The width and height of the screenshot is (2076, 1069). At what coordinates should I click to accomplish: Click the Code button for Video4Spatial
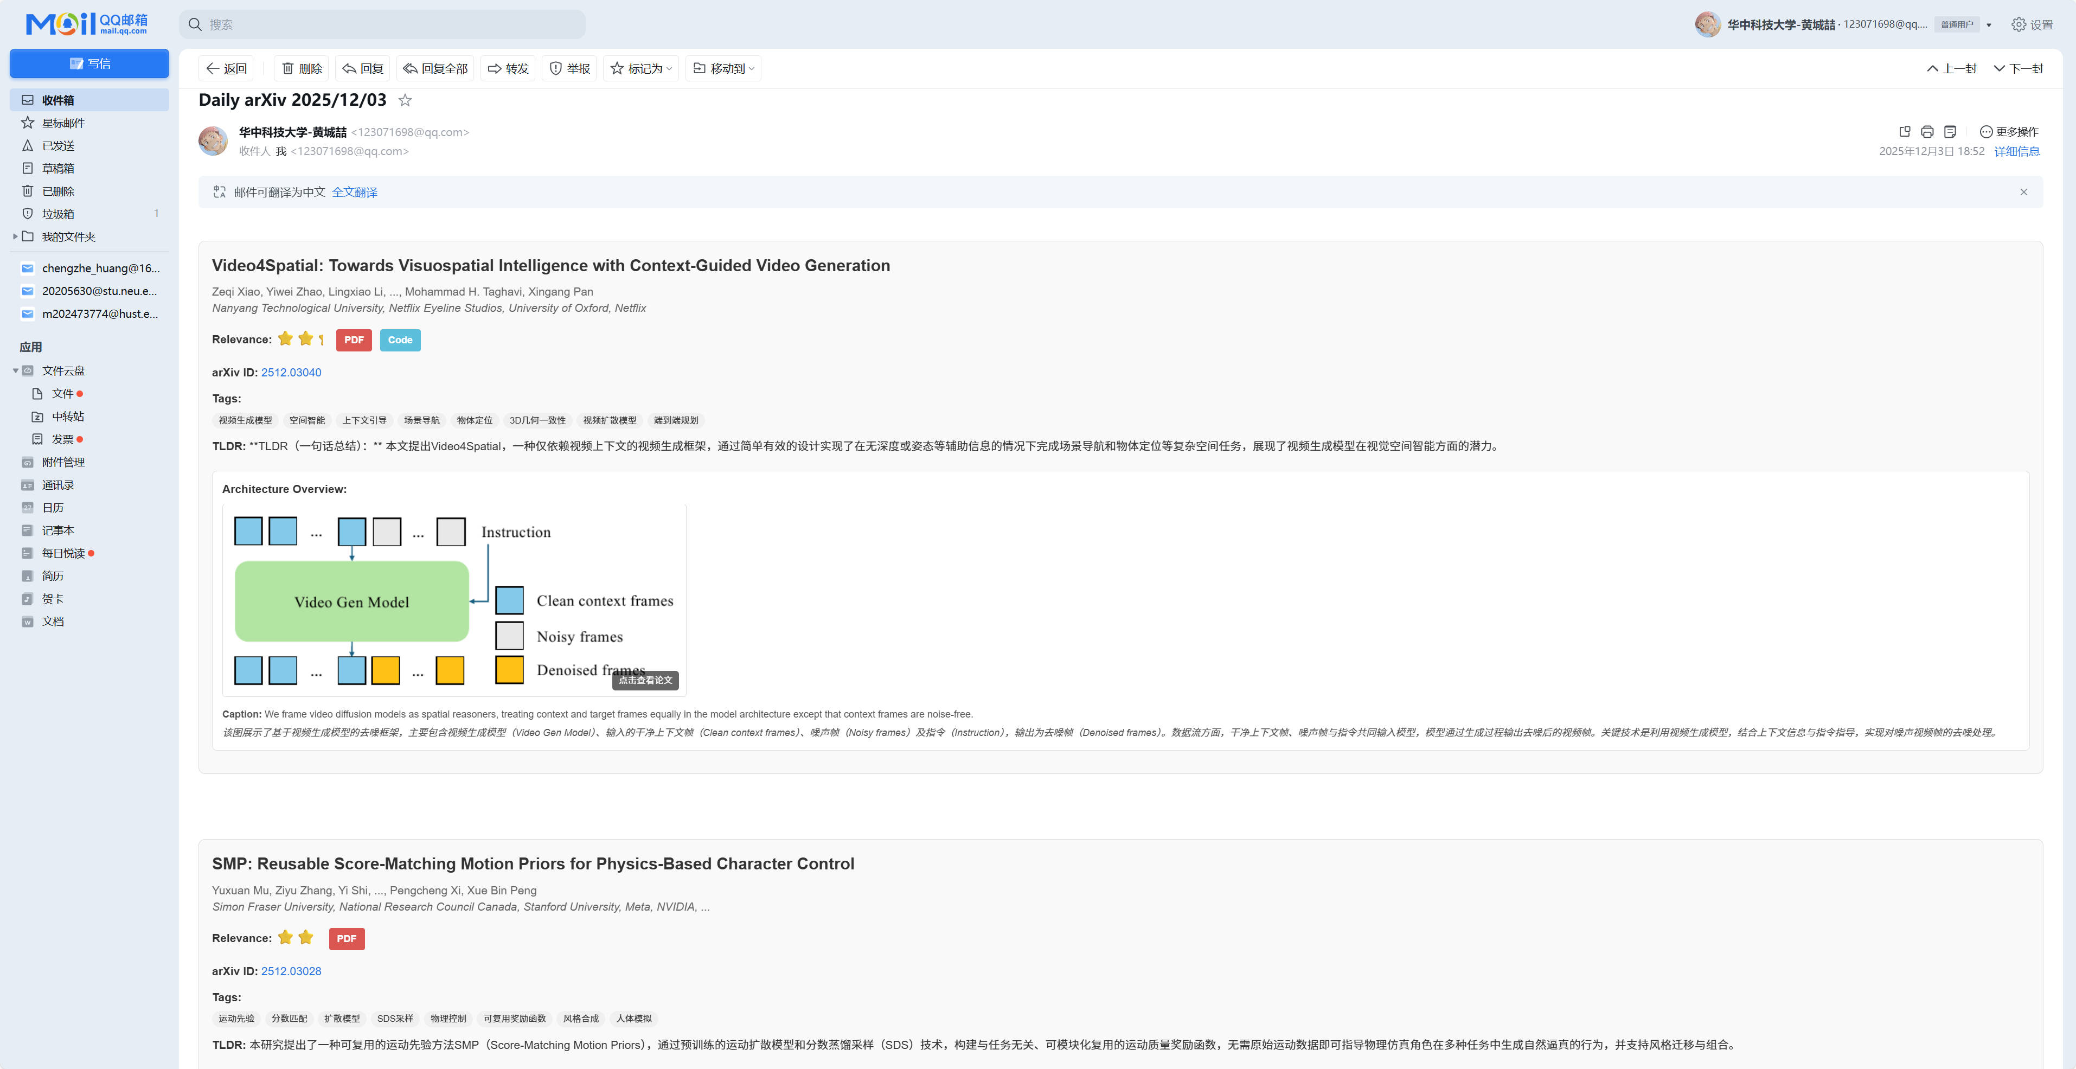pyautogui.click(x=400, y=340)
